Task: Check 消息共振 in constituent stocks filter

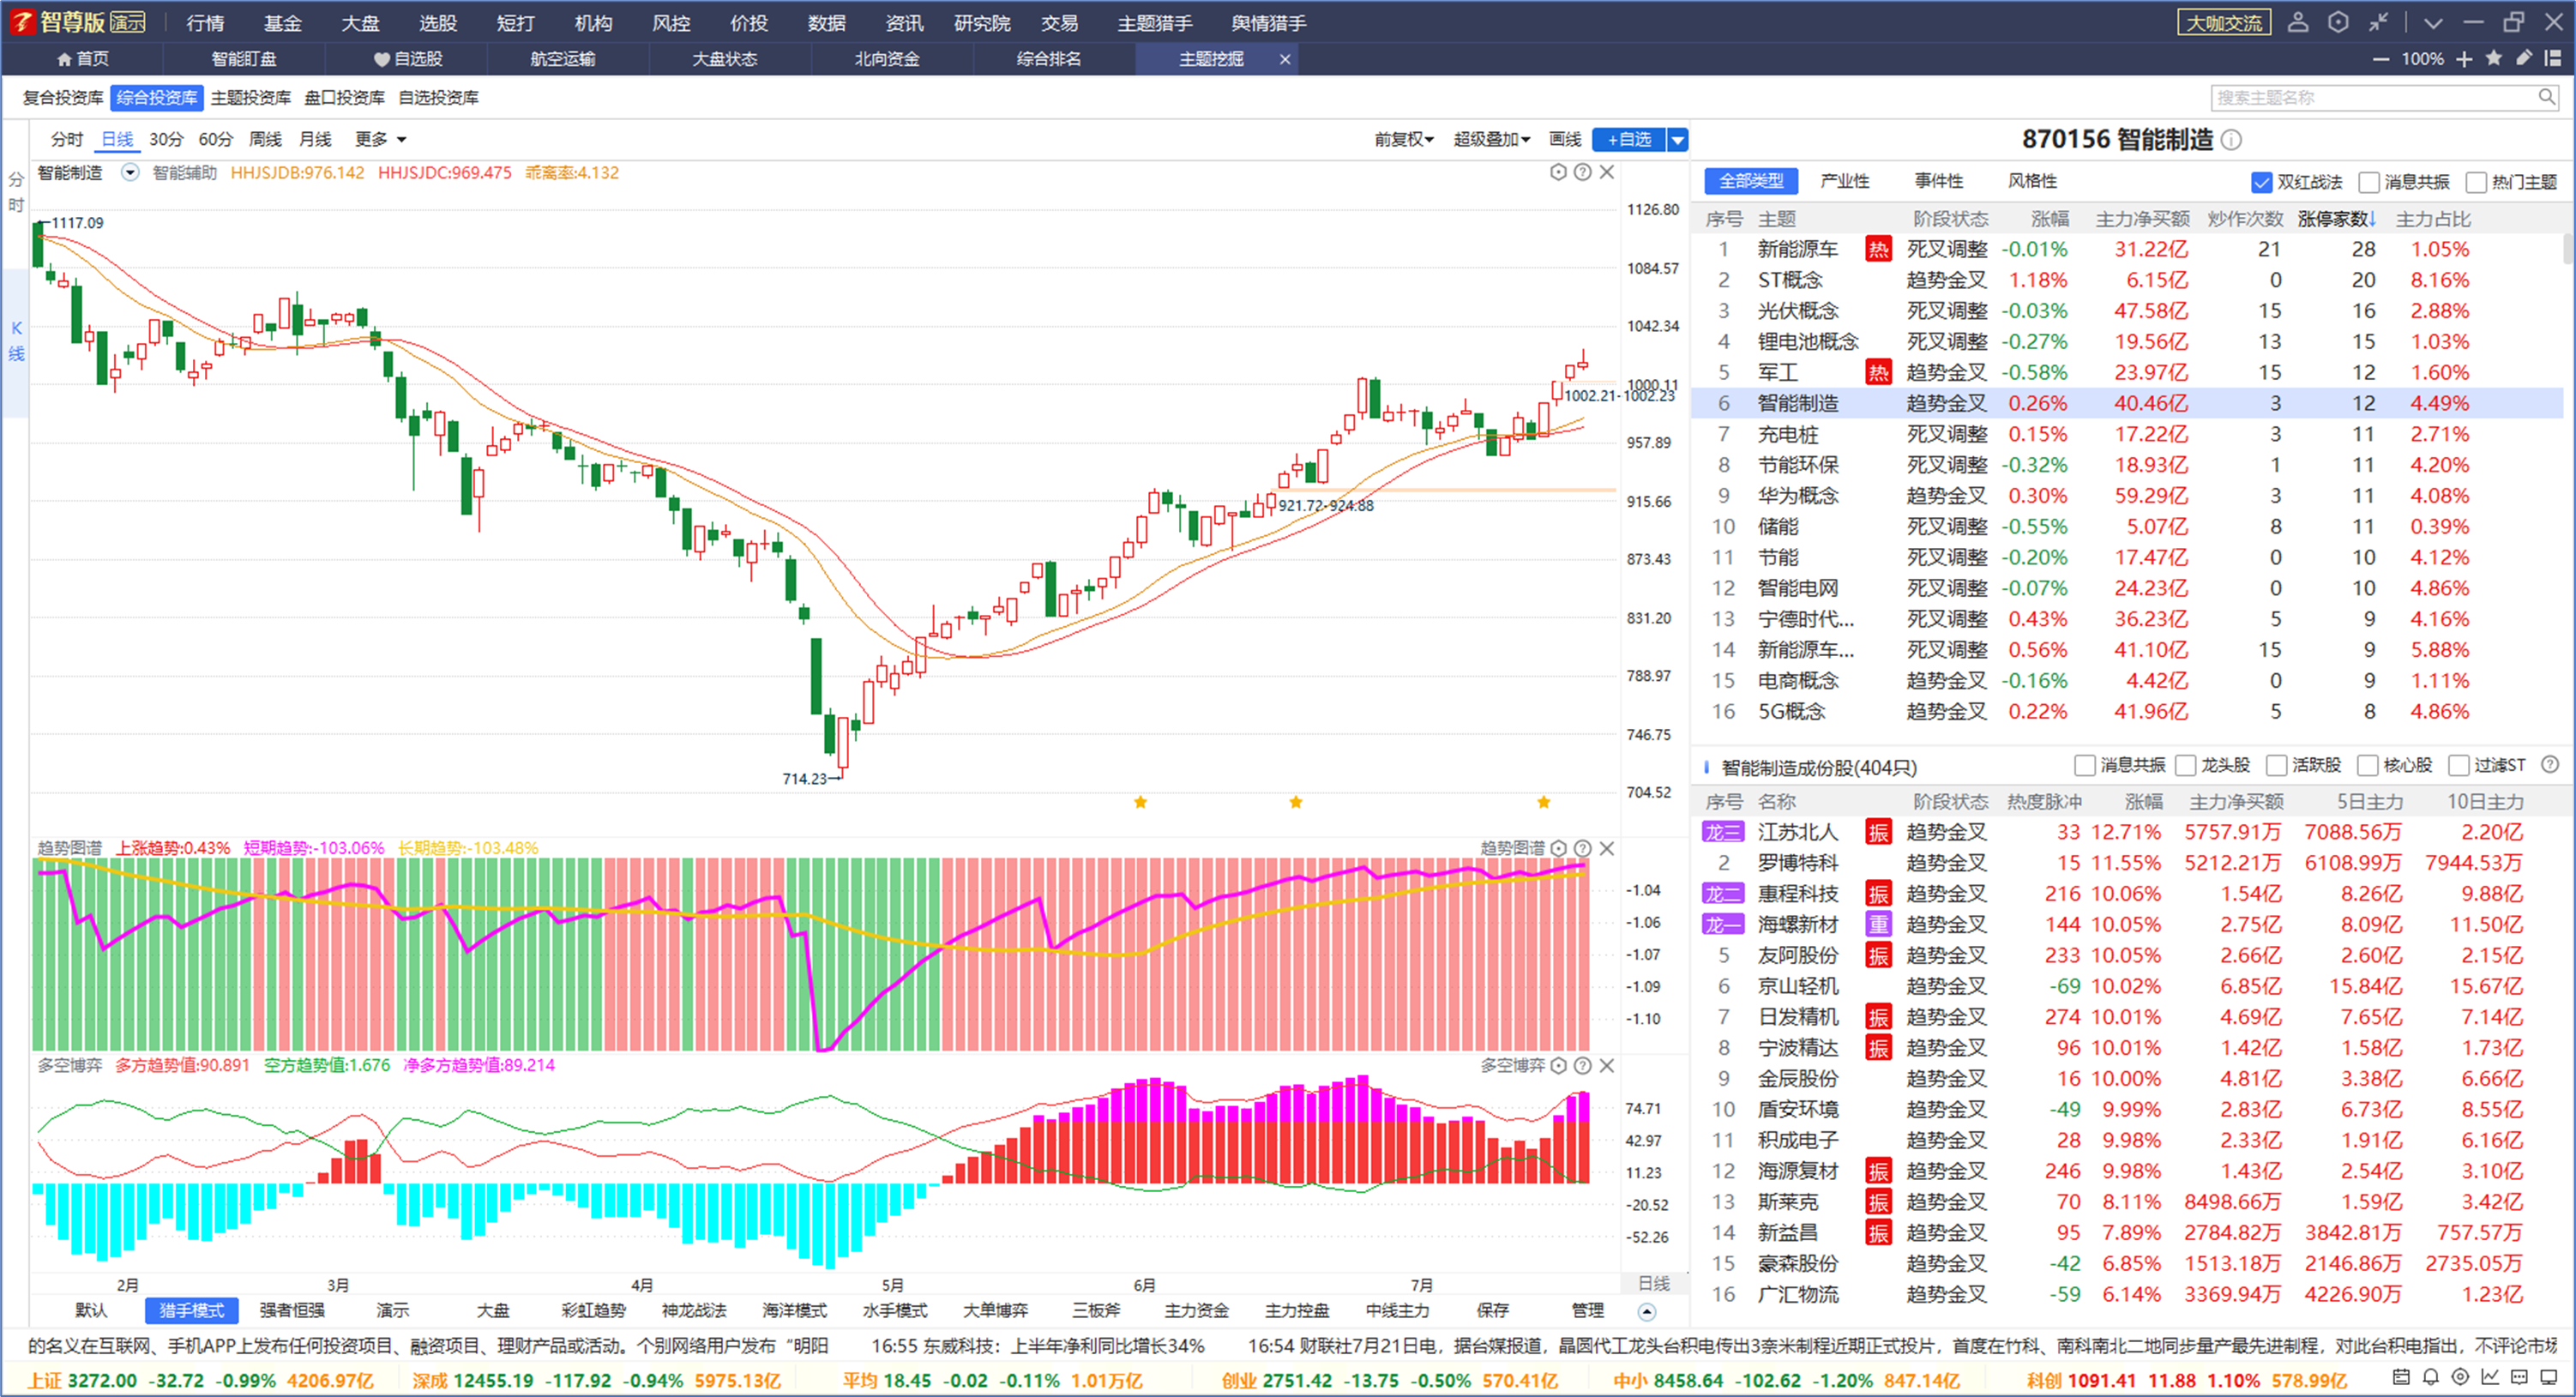Action: tap(2084, 766)
